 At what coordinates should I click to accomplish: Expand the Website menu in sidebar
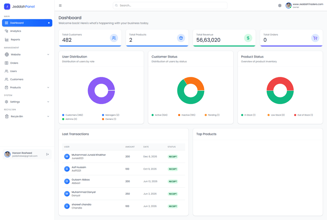(x=27, y=54)
